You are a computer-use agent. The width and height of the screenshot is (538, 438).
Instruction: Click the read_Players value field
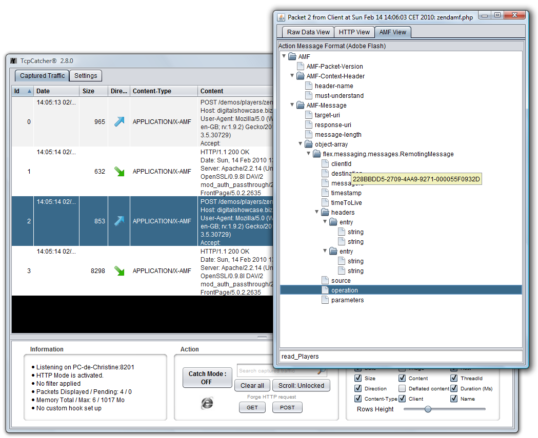pos(401,357)
